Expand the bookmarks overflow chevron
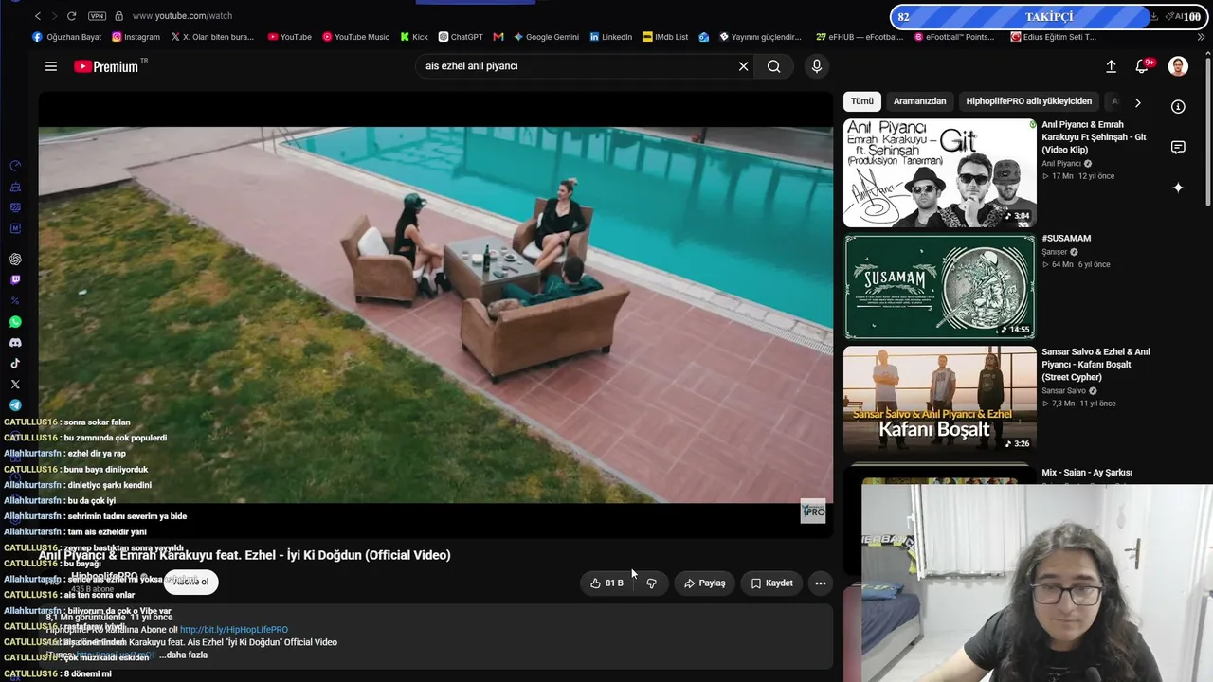1213x682 pixels. (x=1202, y=37)
